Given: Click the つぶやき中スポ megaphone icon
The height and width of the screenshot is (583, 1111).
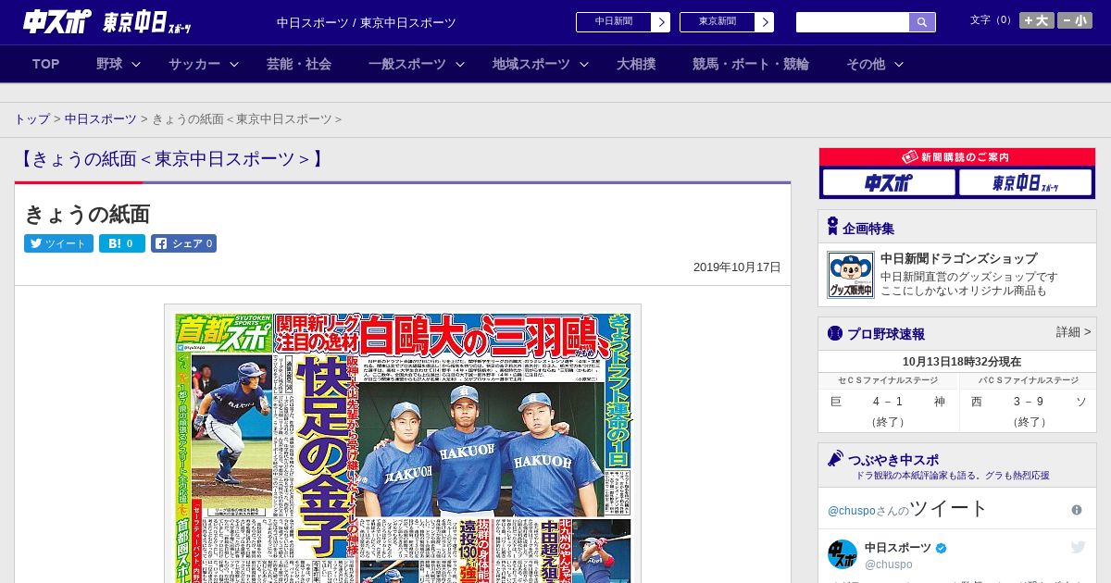Looking at the screenshot, I should pos(835,458).
